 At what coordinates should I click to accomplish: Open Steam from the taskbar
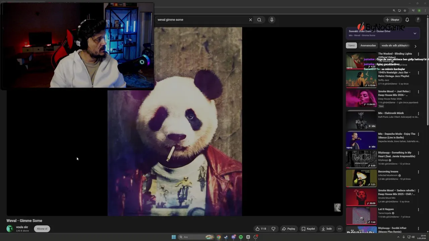[226, 237]
